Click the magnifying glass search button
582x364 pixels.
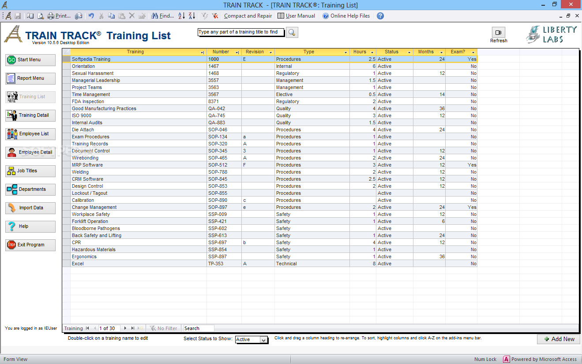pyautogui.click(x=292, y=32)
